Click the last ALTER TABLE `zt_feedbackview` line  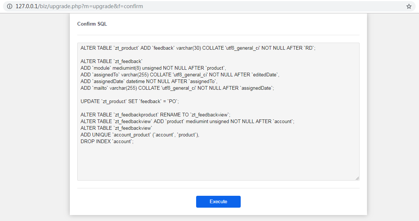[x=116, y=128]
